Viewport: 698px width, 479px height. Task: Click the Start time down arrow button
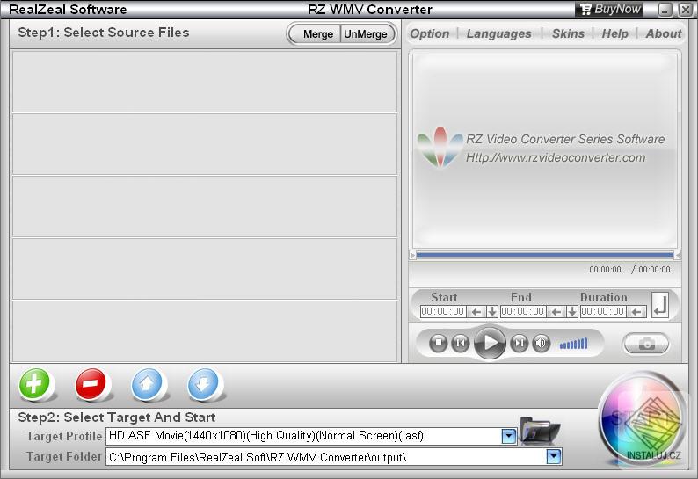(492, 312)
